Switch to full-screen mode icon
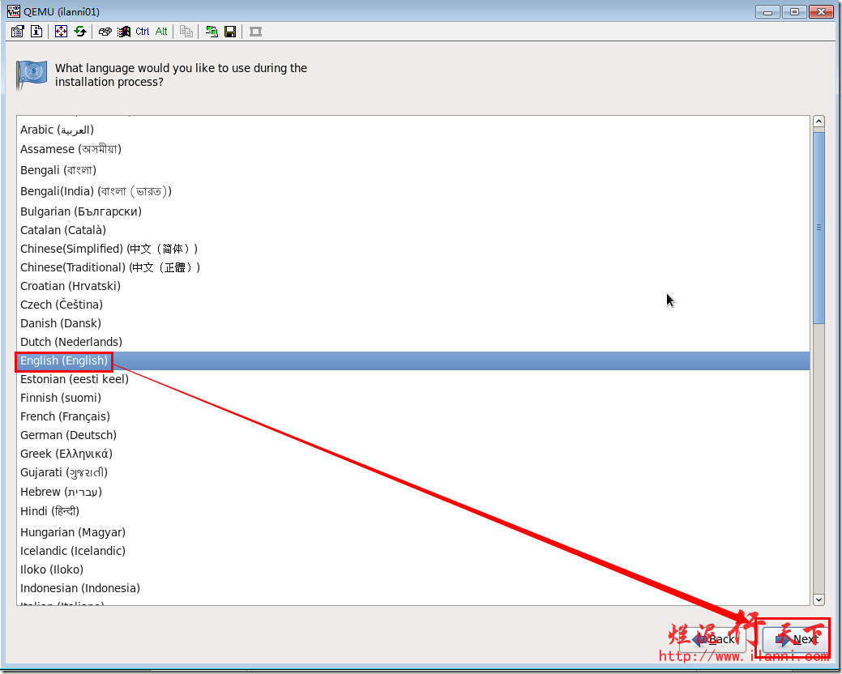The height and width of the screenshot is (674, 842). (x=62, y=32)
